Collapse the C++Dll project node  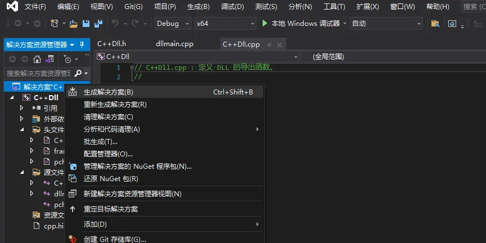(12, 98)
